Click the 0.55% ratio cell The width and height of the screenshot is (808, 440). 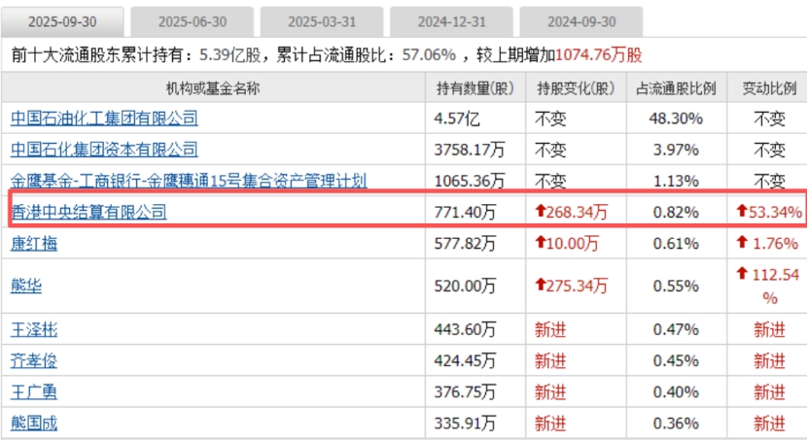pyautogui.click(x=676, y=286)
